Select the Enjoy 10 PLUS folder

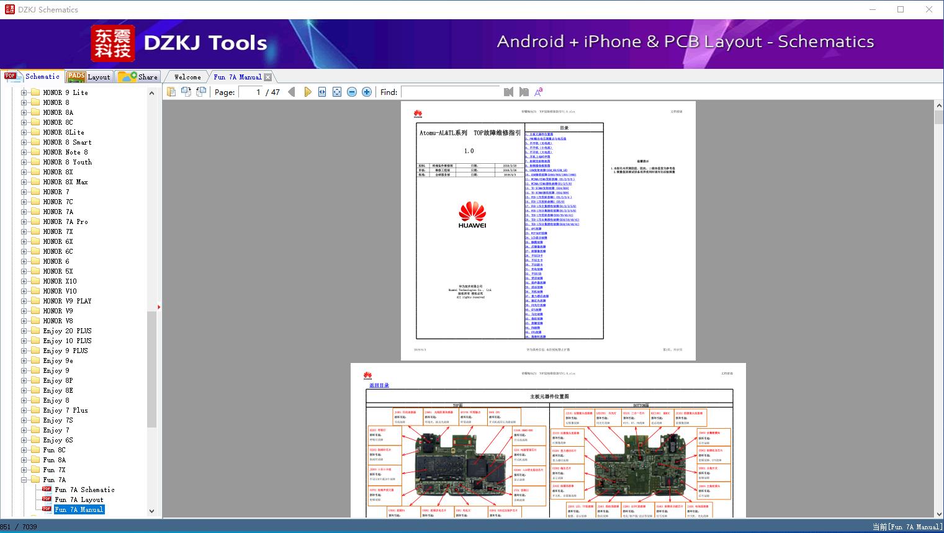67,341
